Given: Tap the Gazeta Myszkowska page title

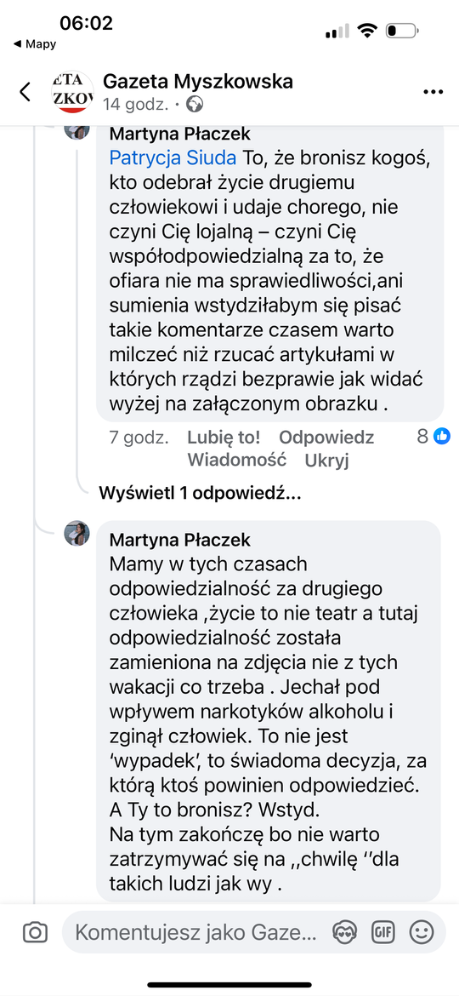Looking at the screenshot, I should coord(198,82).
